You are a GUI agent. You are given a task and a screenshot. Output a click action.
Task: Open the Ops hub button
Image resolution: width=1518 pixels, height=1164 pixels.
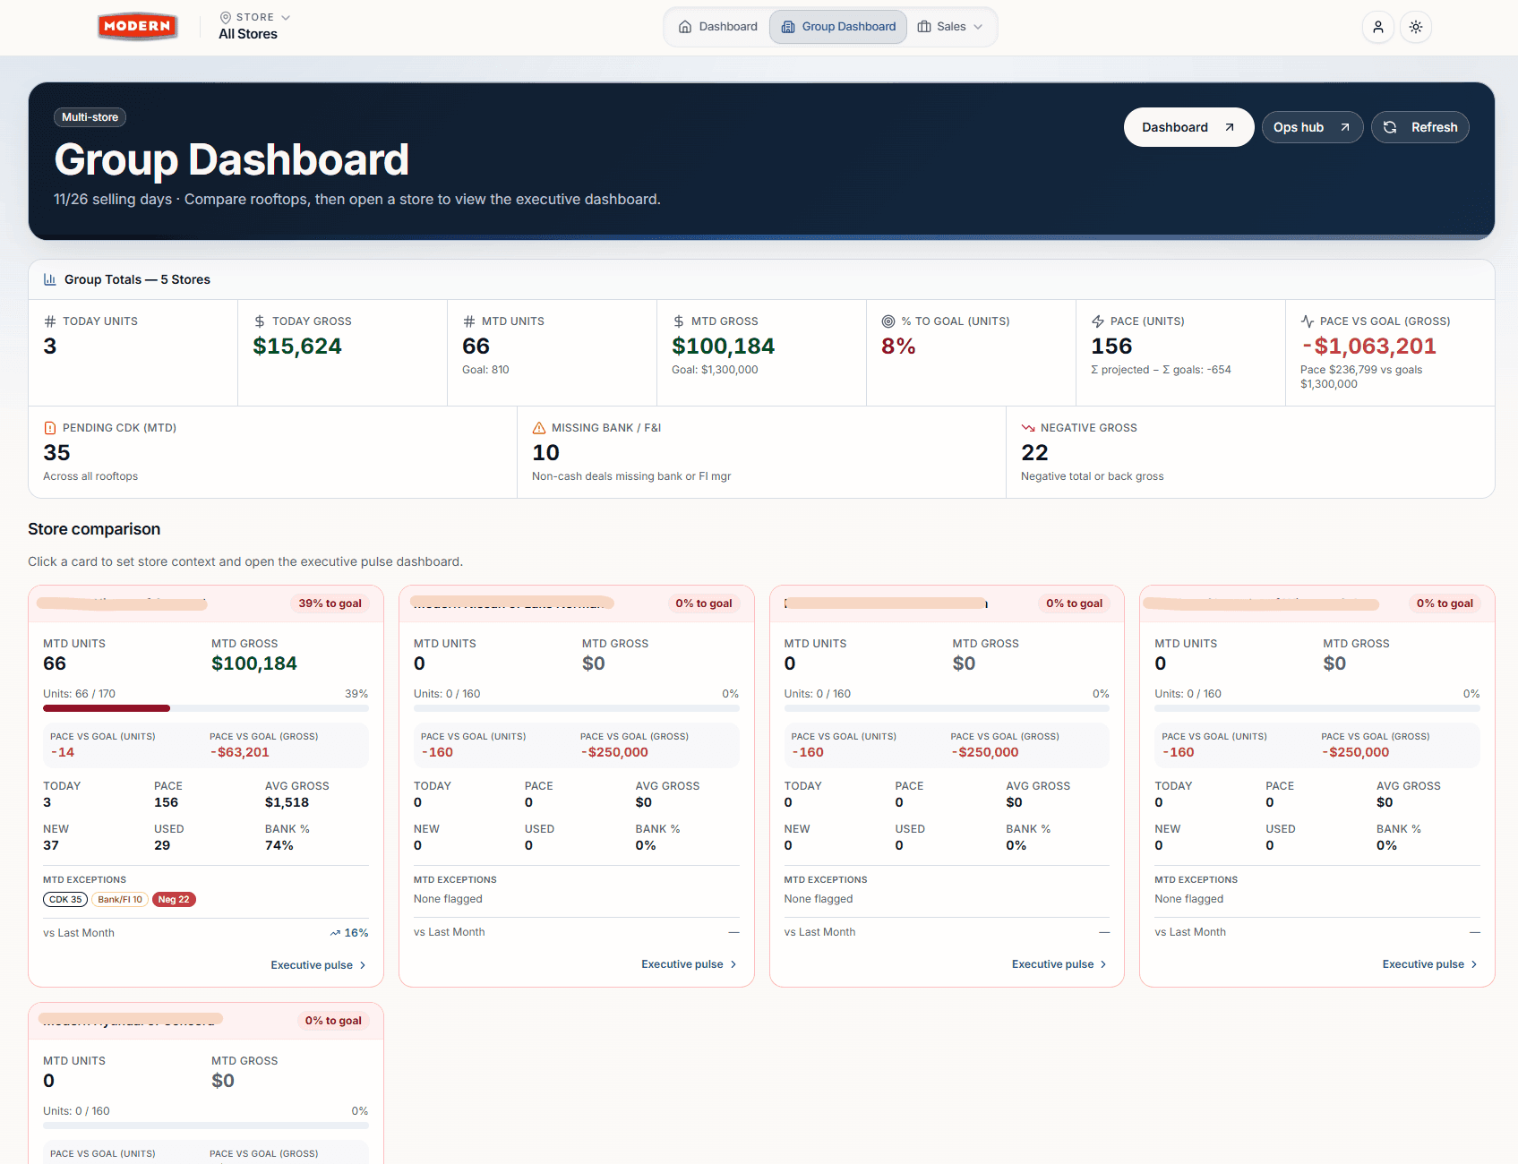[x=1312, y=127]
